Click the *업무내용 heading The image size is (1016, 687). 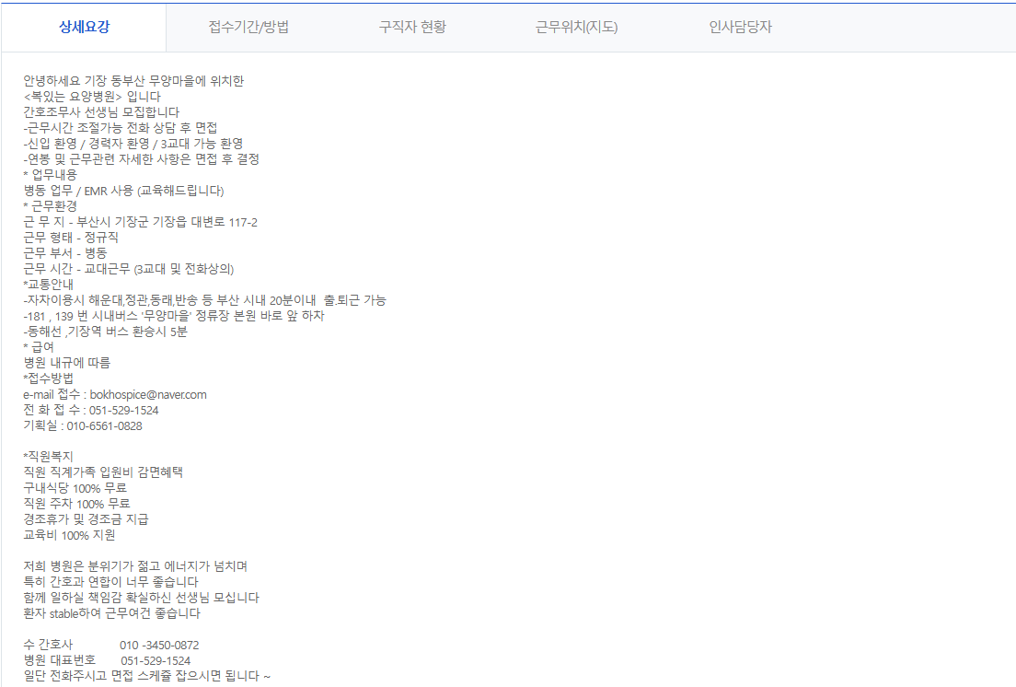(50, 175)
